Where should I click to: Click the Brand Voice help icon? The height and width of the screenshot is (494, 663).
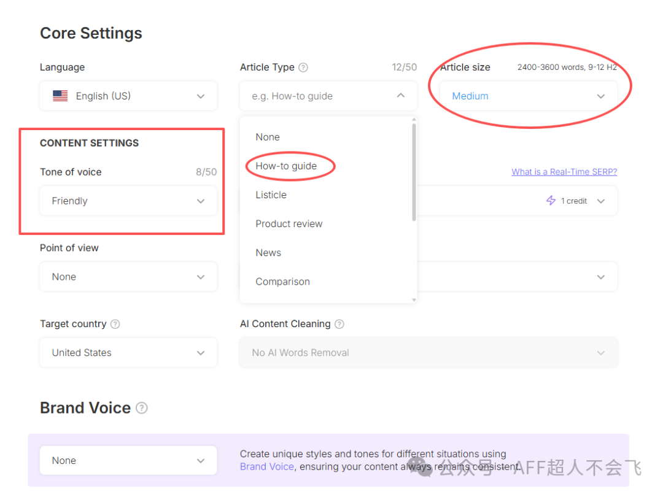tap(142, 408)
